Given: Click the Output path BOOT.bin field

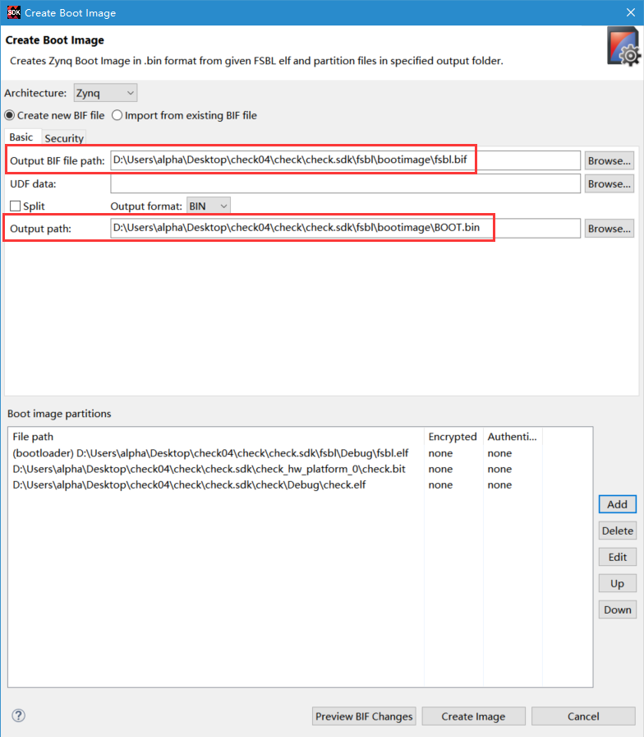Looking at the screenshot, I should (346, 228).
